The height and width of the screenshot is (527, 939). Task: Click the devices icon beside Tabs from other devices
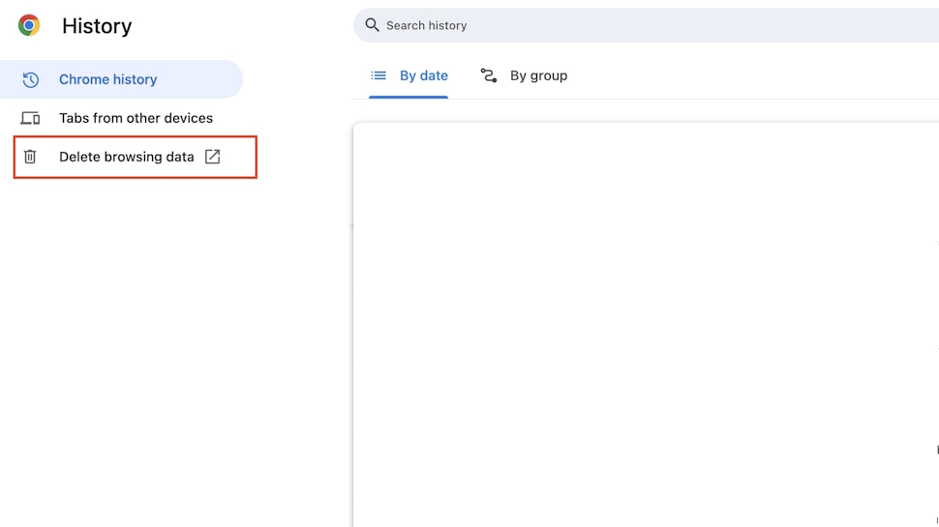[x=31, y=118]
